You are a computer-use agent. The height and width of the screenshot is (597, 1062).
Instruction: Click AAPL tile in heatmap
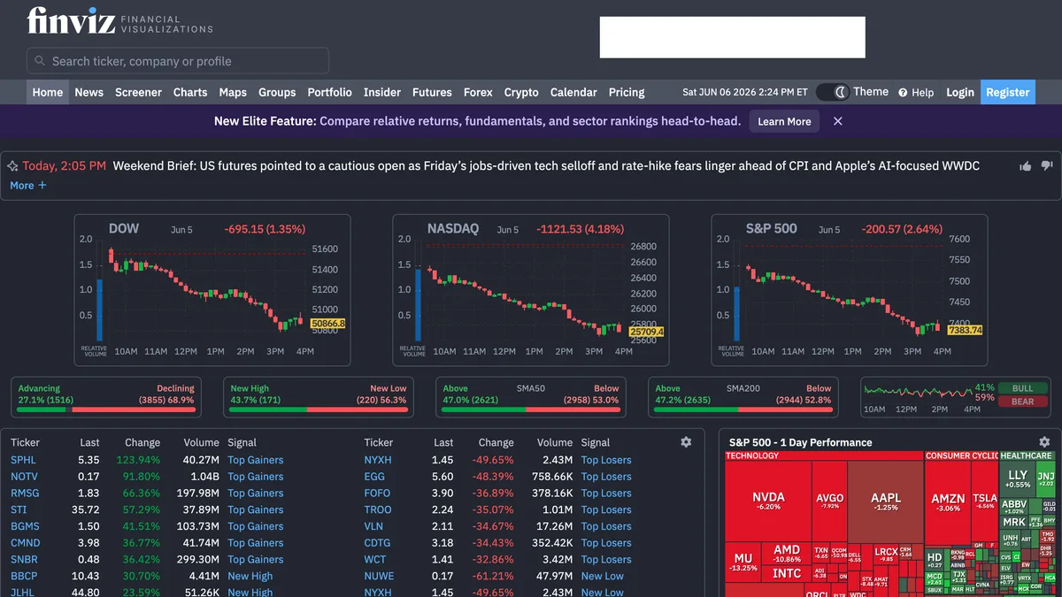click(885, 501)
